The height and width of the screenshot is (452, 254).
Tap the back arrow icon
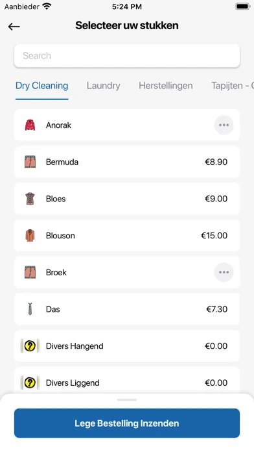coord(14,27)
